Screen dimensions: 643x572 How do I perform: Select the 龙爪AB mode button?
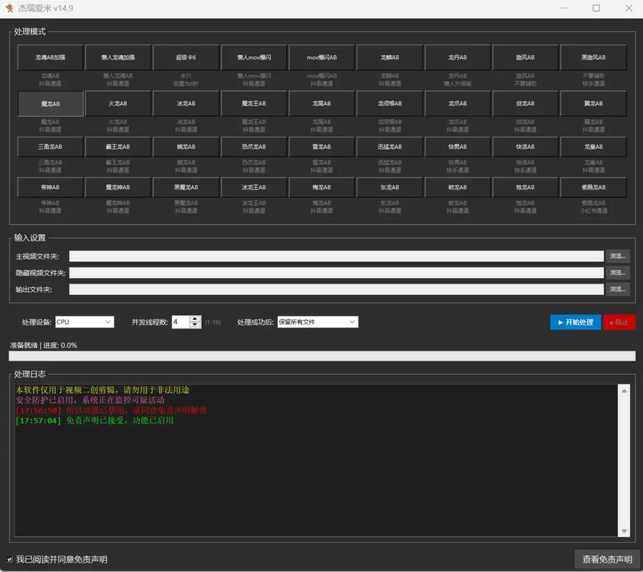pos(458,103)
